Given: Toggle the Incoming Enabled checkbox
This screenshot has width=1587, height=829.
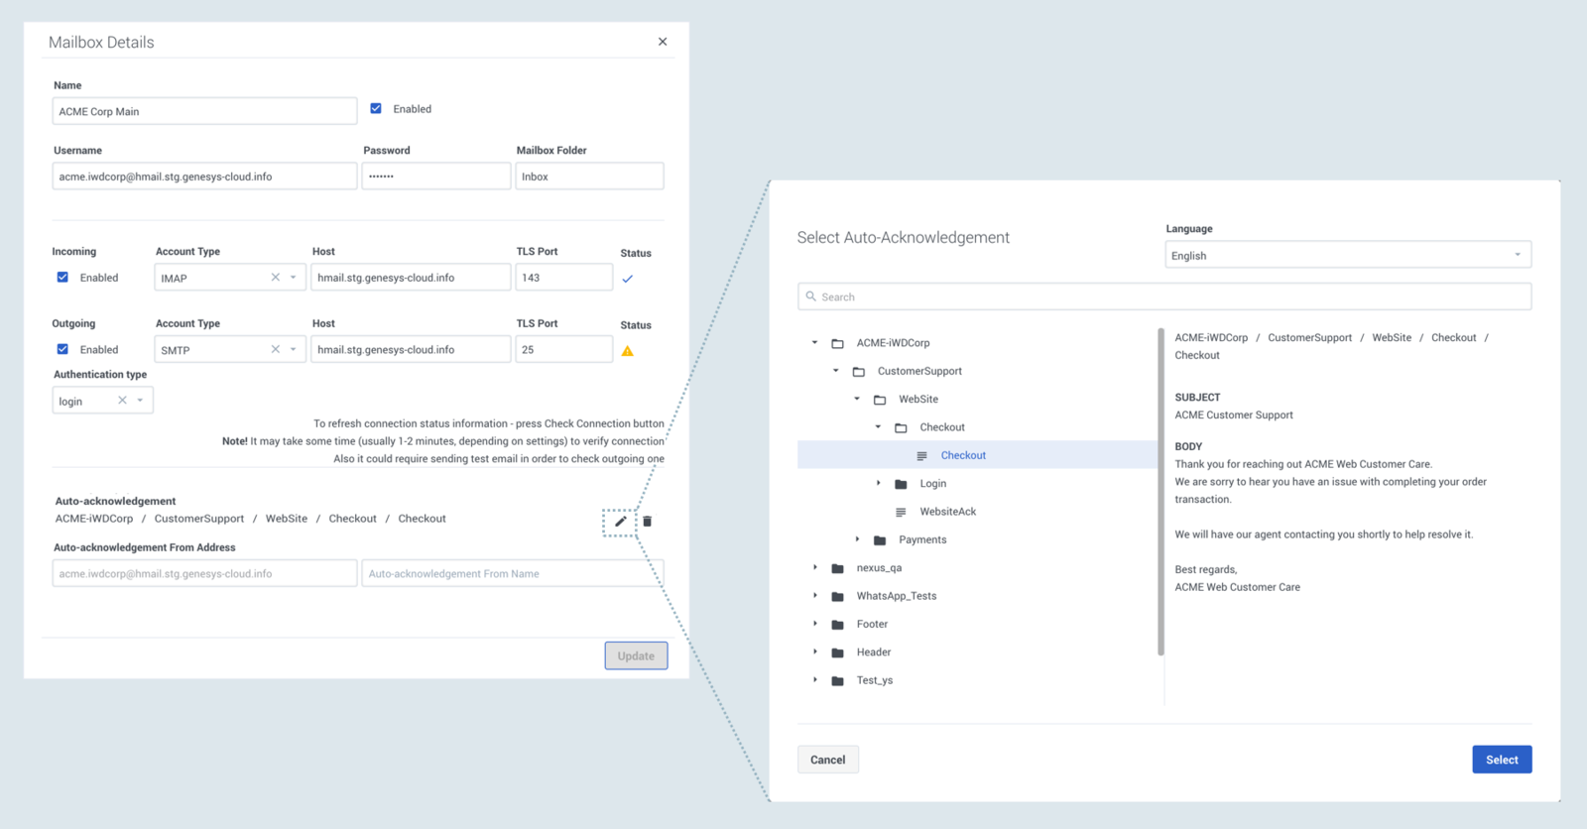Looking at the screenshot, I should point(62,278).
